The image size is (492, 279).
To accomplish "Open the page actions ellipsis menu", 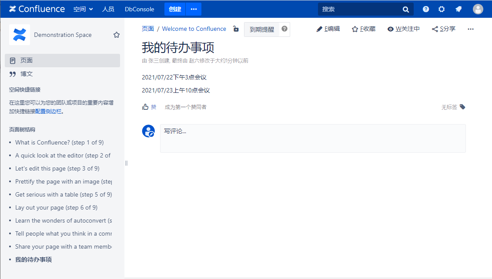I will pyautogui.click(x=470, y=29).
